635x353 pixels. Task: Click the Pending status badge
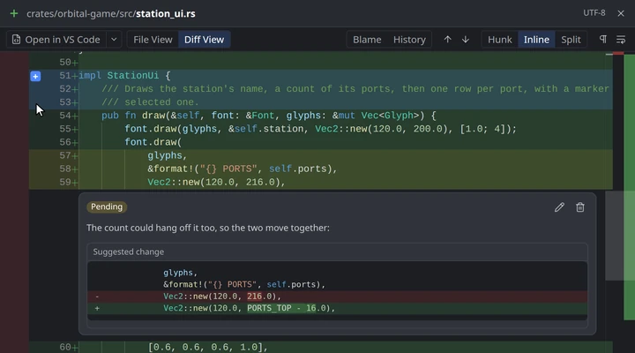click(107, 207)
